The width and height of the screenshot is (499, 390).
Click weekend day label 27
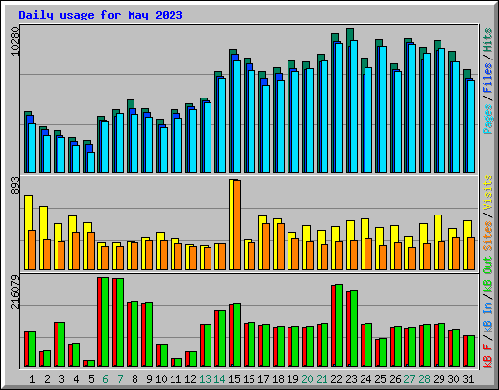click(409, 379)
